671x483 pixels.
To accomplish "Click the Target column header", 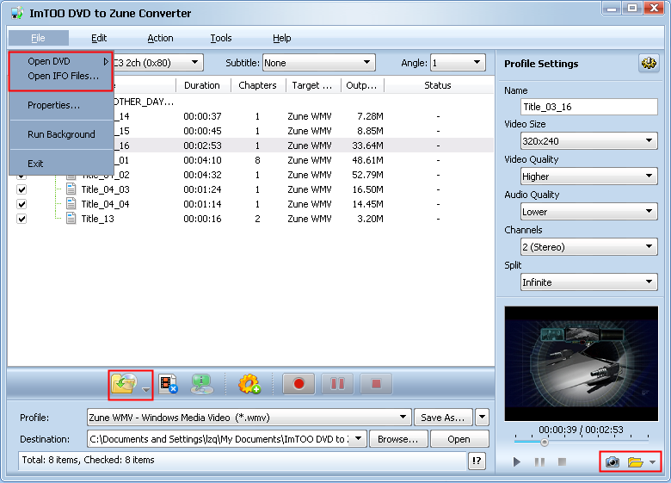I will coord(313,85).
